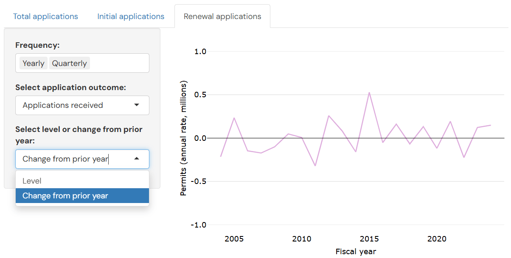This screenshot has width=511, height=258.
Task: Click the application outcome down arrow icon
Action: click(137, 105)
